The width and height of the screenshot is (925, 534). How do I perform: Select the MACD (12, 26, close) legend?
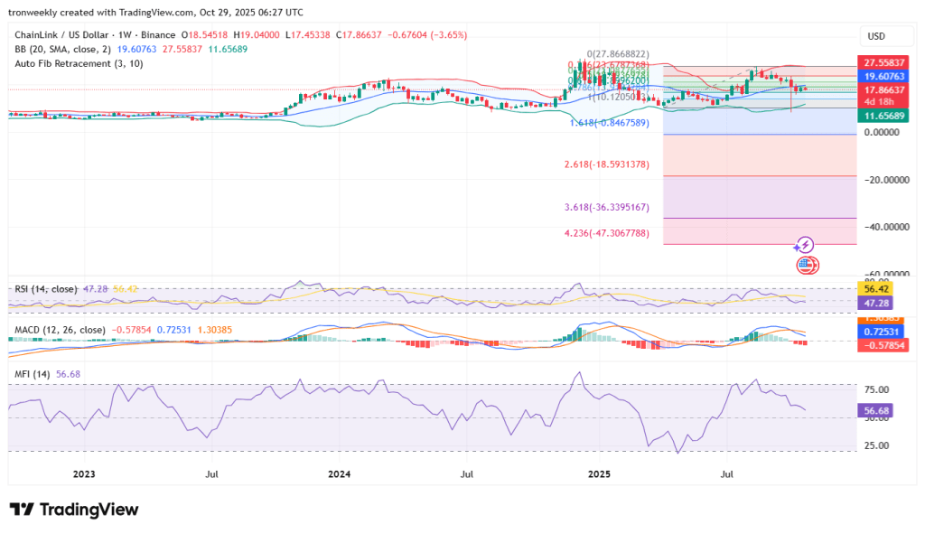pos(60,329)
